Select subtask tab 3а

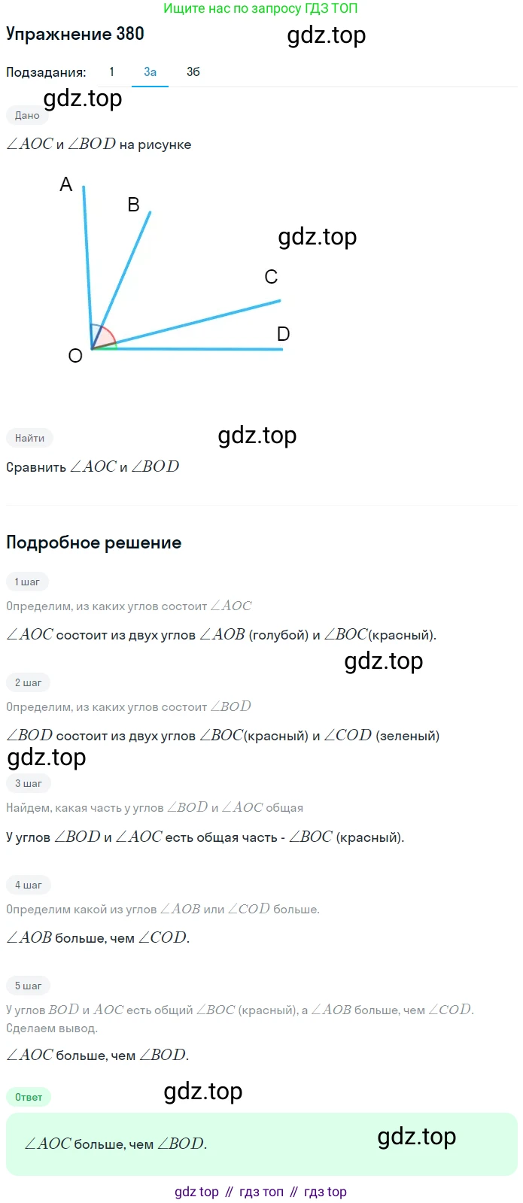point(151,72)
